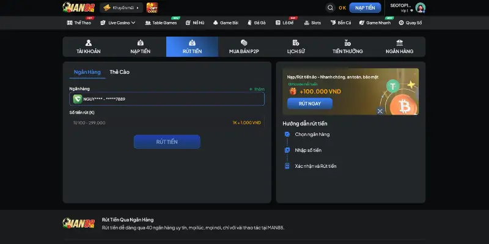Select the Ngân Hàng withdrawal tab
The height and width of the screenshot is (244, 489).
coord(87,72)
